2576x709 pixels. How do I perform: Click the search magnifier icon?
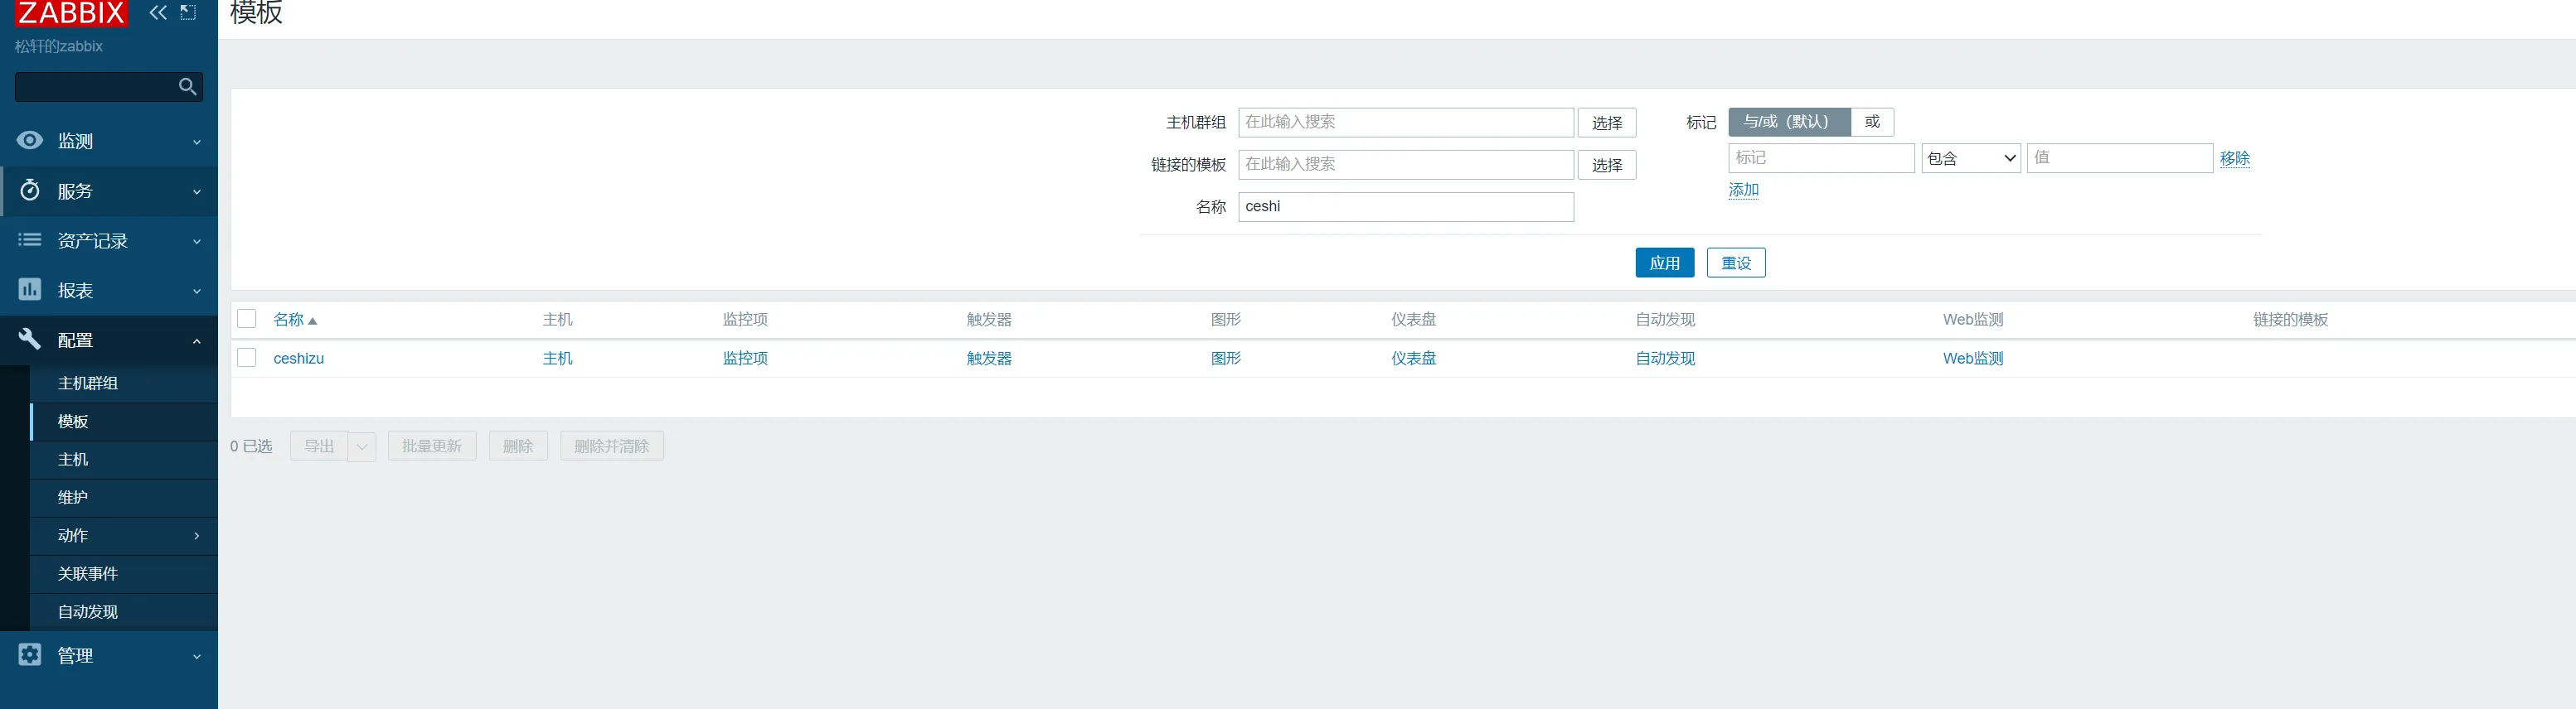coord(187,87)
